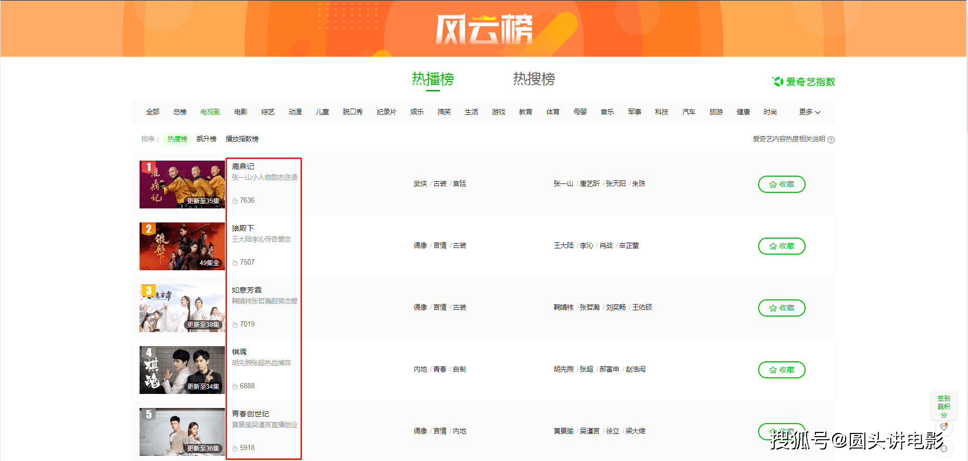
Task: Open the 鹿鼎记 poster thumbnail
Action: pyautogui.click(x=182, y=185)
